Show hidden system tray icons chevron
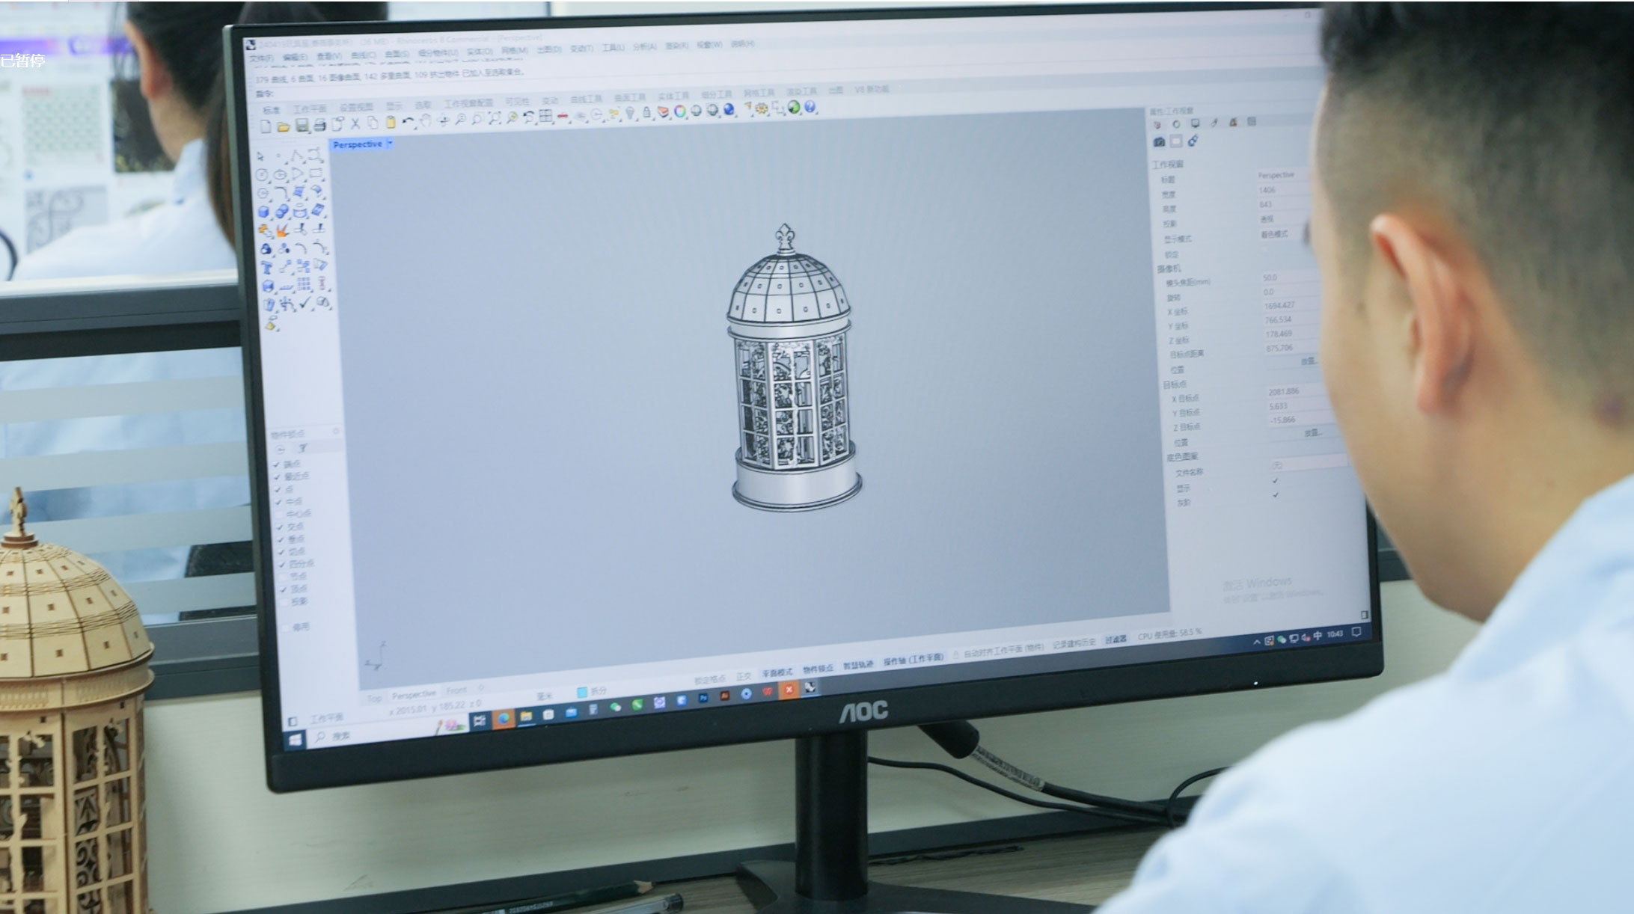This screenshot has width=1634, height=914. (x=1256, y=642)
